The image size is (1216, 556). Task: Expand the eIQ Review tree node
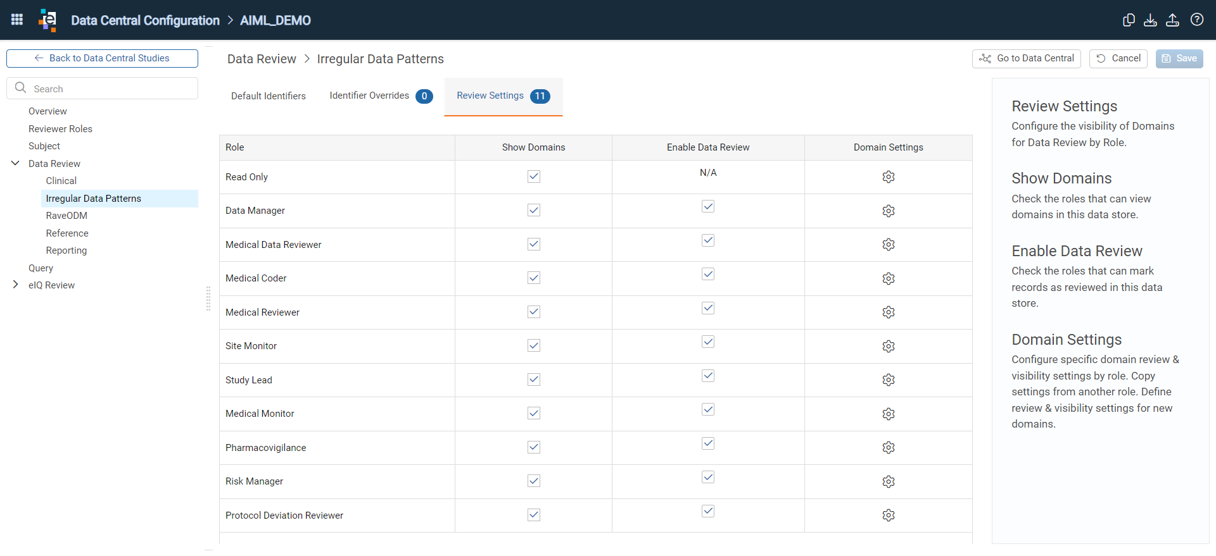click(x=15, y=285)
